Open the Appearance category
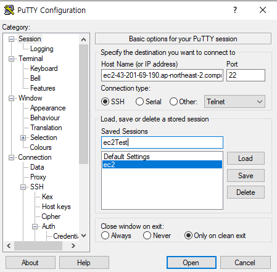This screenshot has width=277, height=272. tap(48, 108)
